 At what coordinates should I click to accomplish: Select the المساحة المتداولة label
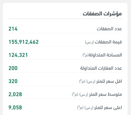click(x=105, y=55)
